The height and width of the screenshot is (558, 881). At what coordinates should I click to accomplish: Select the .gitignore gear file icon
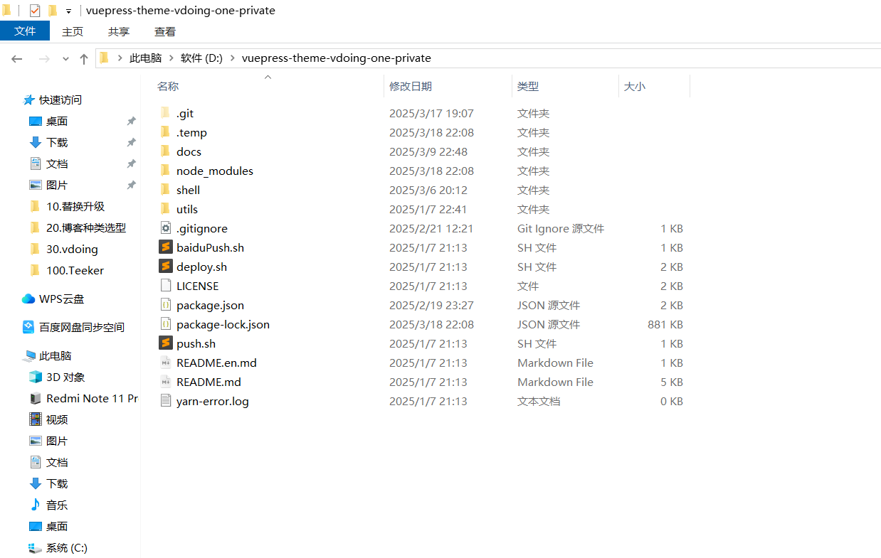click(x=165, y=228)
